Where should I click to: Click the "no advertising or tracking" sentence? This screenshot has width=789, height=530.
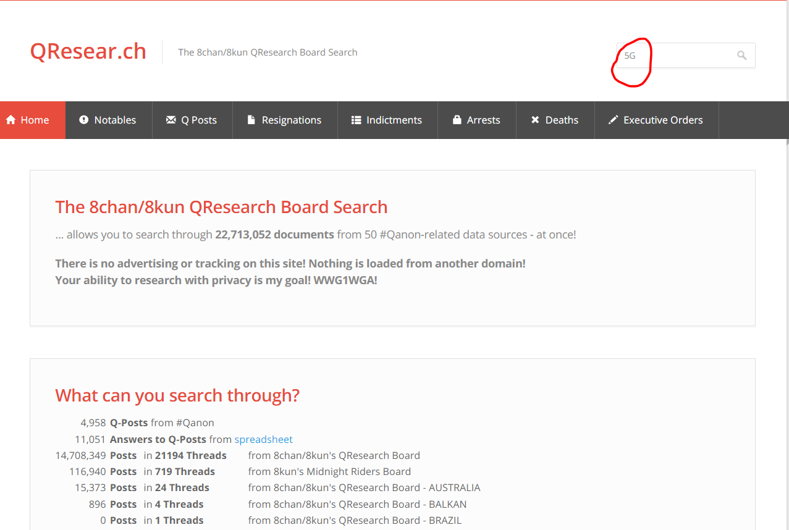[x=290, y=264]
